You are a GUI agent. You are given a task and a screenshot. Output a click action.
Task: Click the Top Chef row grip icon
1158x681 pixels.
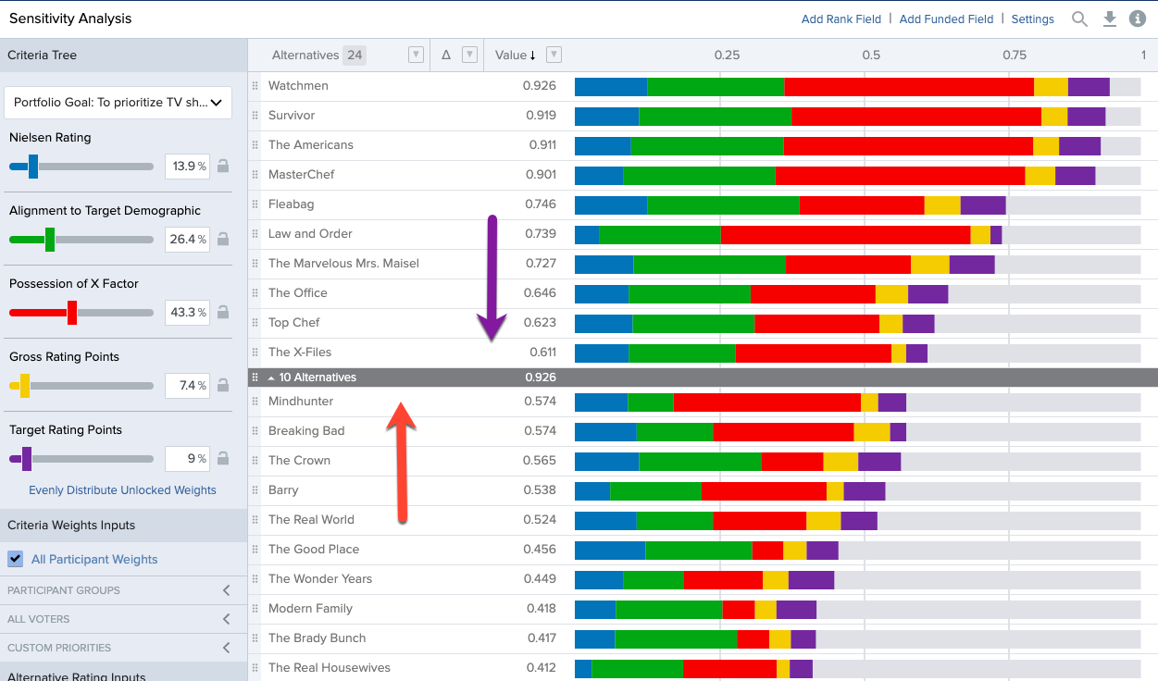255,323
